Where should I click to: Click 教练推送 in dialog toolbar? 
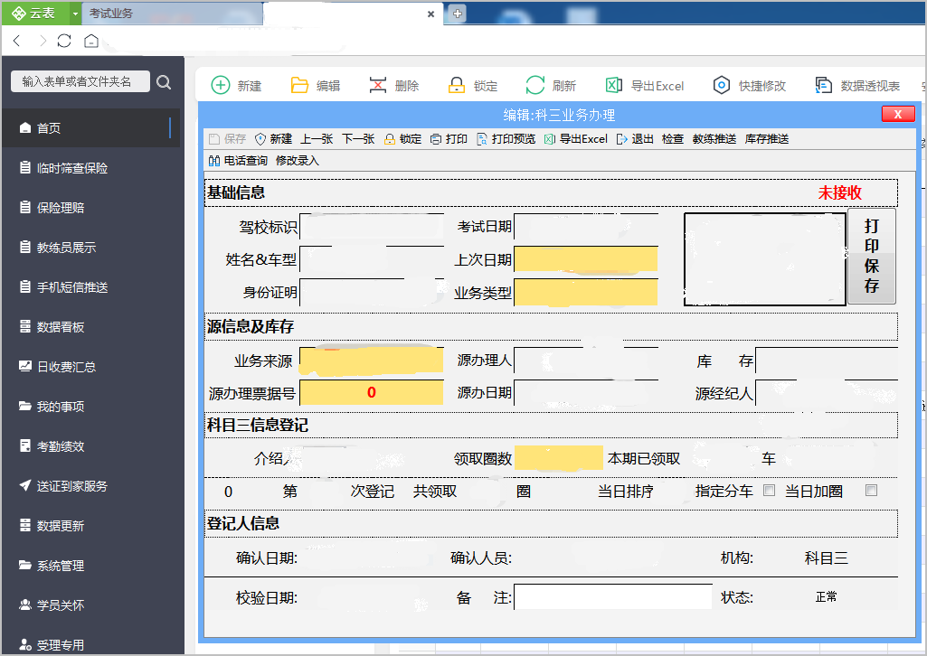714,139
